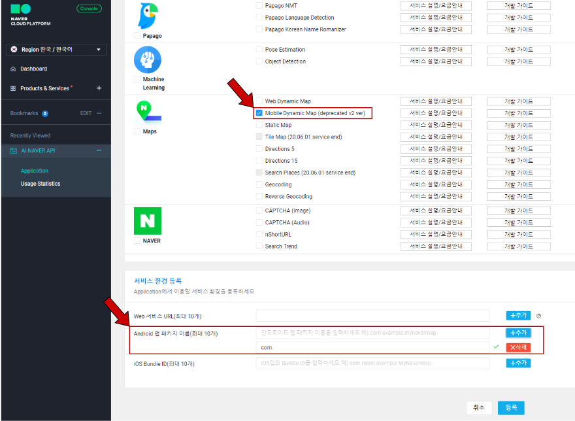
Task: Click the green NAVER N logo
Action: coord(148,221)
